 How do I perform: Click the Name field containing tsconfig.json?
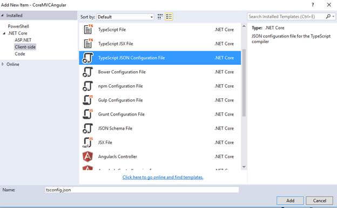point(142,190)
